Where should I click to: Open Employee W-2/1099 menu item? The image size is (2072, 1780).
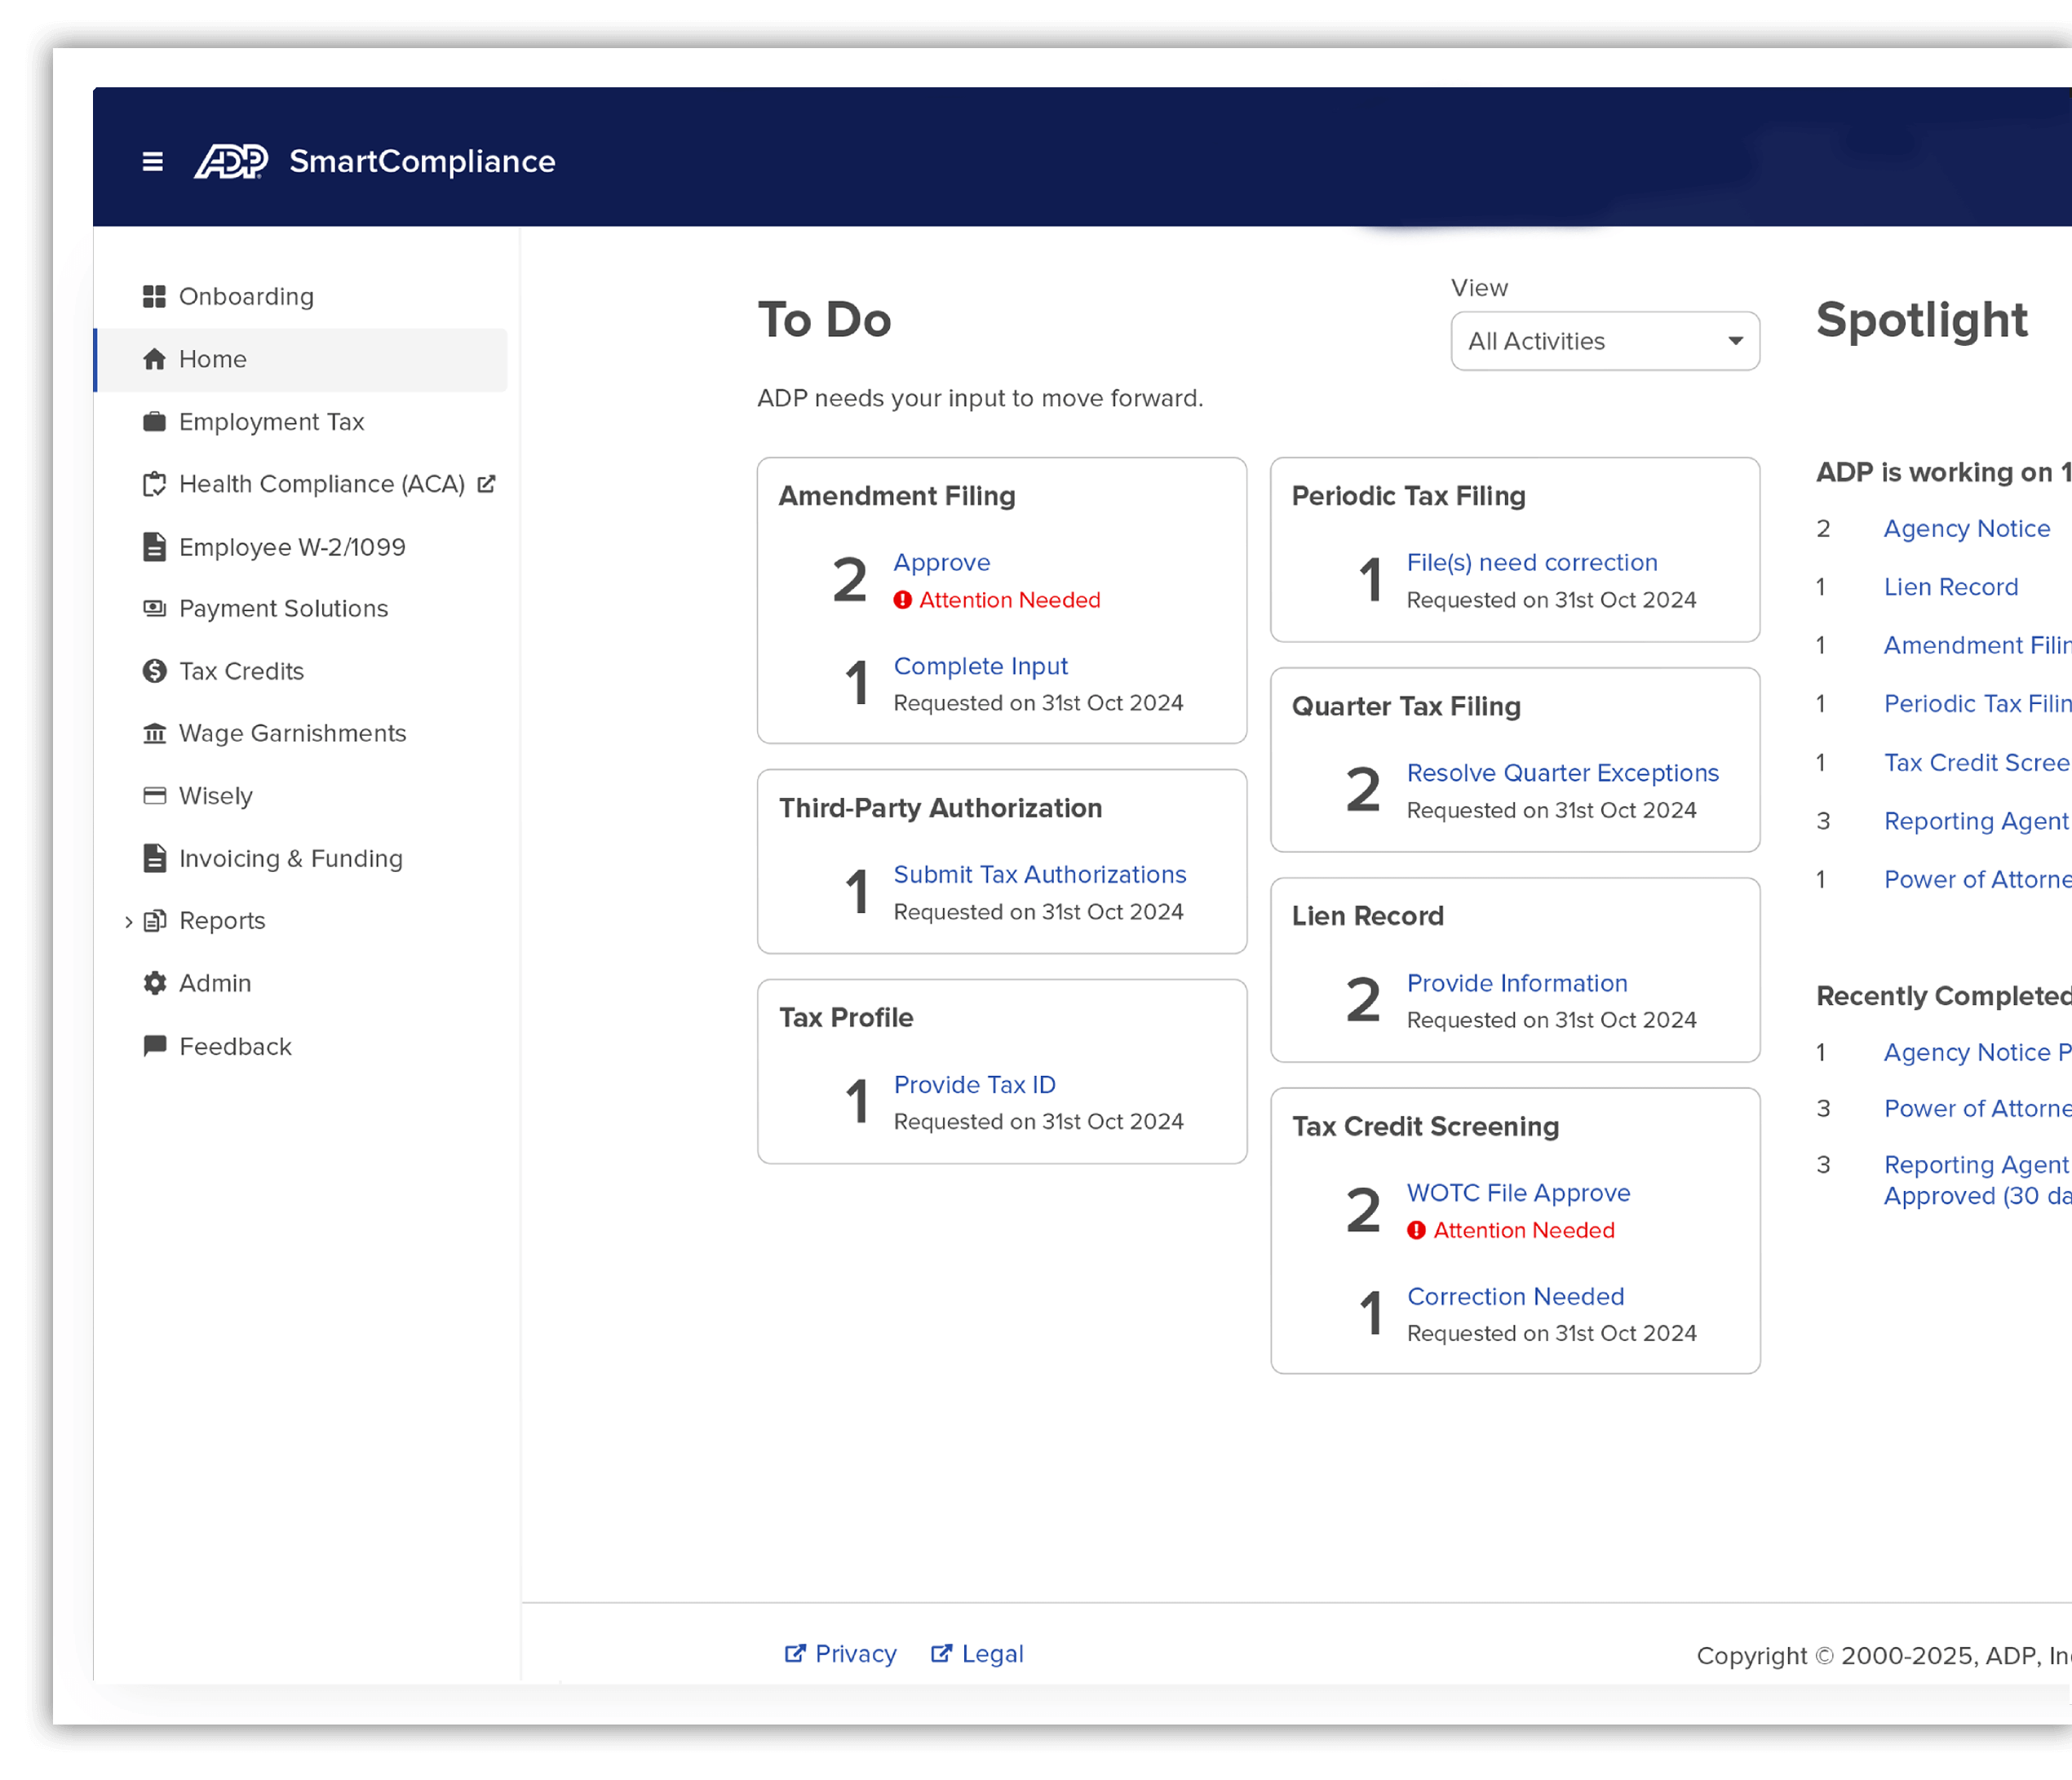(x=291, y=547)
